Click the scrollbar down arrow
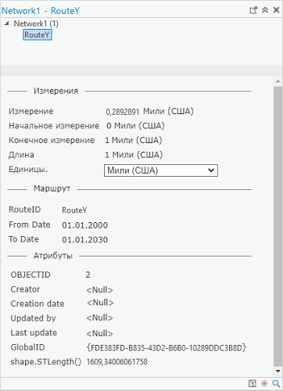The height and width of the screenshot is (391, 283). coord(278,371)
